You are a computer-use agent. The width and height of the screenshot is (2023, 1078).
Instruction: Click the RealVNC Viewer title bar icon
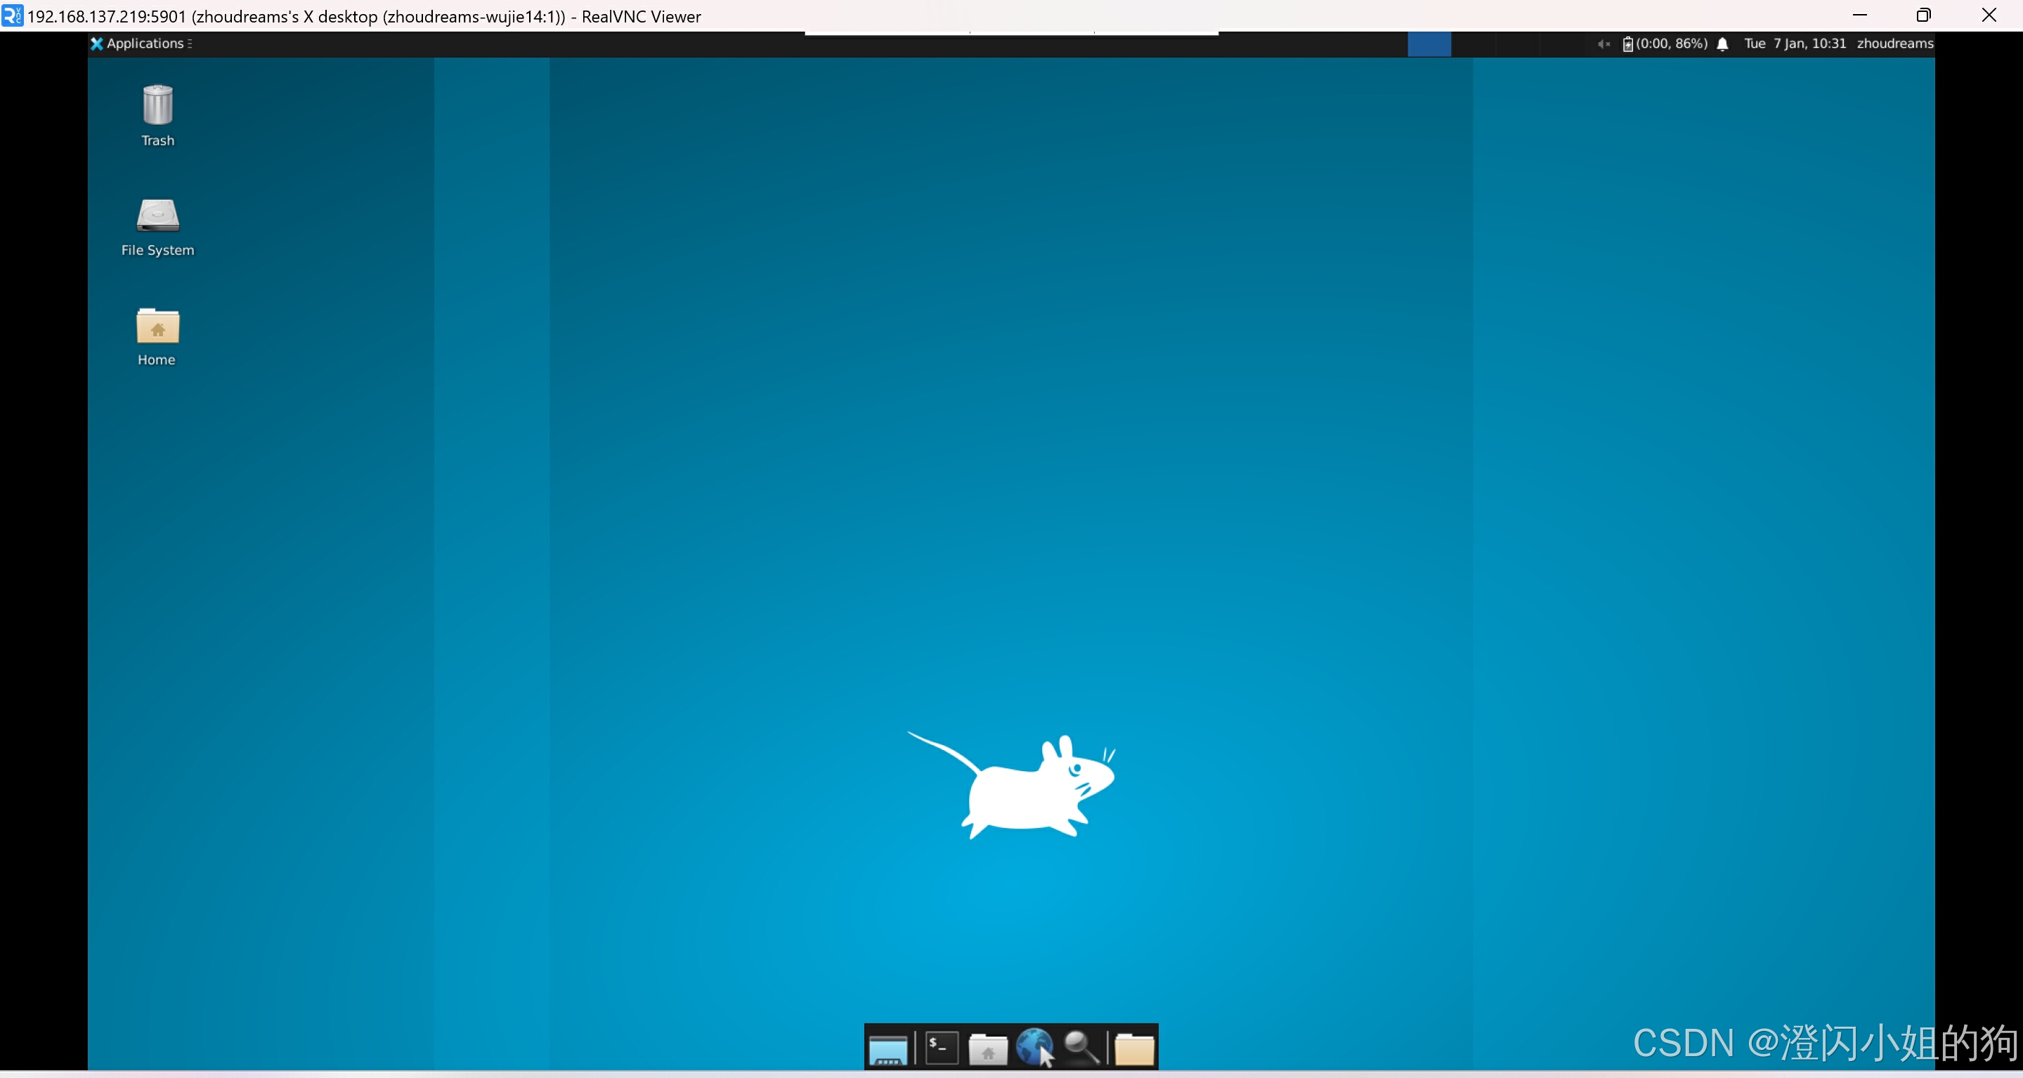12,15
